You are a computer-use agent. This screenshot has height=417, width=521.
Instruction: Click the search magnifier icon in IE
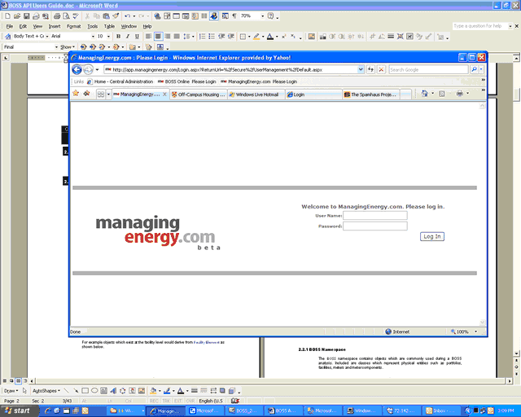(474, 69)
